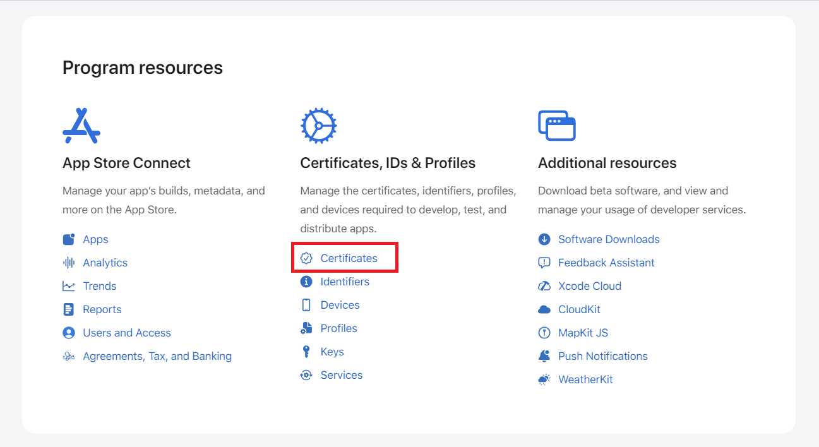Open the Certificates link

click(x=349, y=258)
